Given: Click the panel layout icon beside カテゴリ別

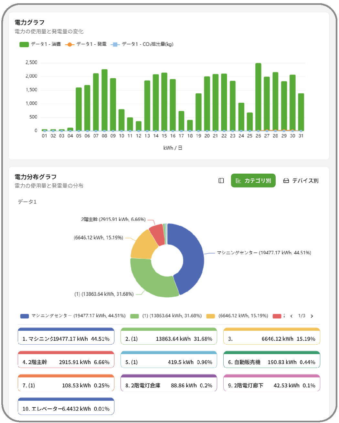Looking at the screenshot, I should [221, 181].
